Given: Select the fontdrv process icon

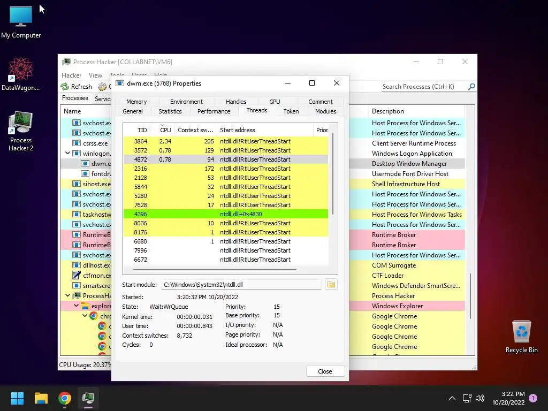Looking at the screenshot, I should (85, 174).
